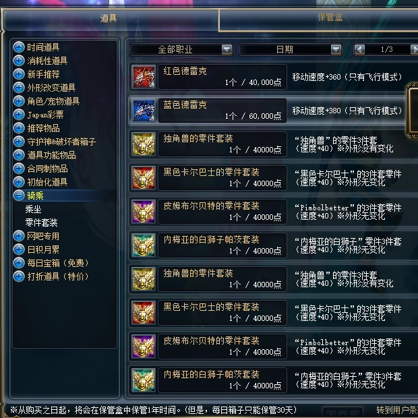This screenshot has height=418, width=418.
Task: Click the 蓝色德雷克 blue dragon icon
Action: (x=144, y=111)
